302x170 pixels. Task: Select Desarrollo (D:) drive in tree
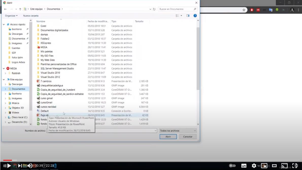[19, 122]
